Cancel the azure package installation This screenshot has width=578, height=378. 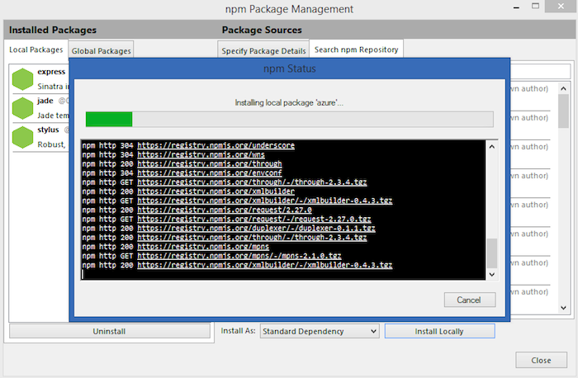469,300
